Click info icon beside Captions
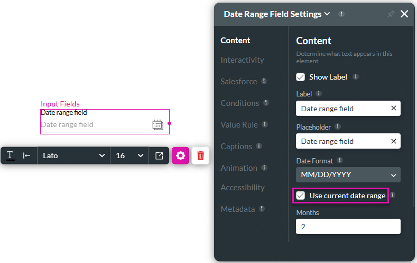 (259, 146)
